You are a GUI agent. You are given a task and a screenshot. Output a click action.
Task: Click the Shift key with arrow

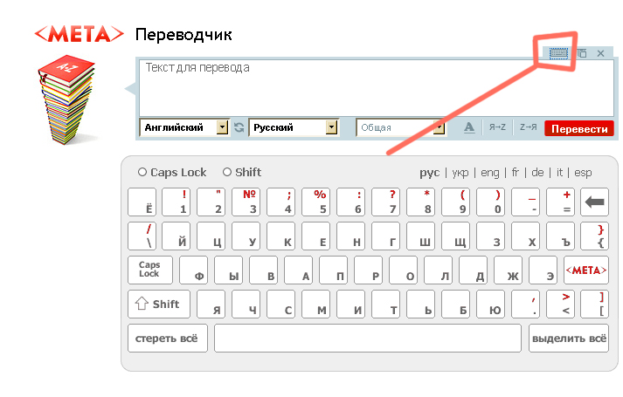pyautogui.click(x=159, y=305)
